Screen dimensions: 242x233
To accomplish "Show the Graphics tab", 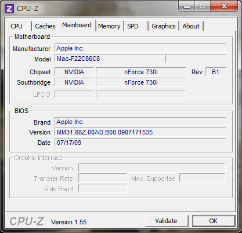I will click(x=164, y=26).
